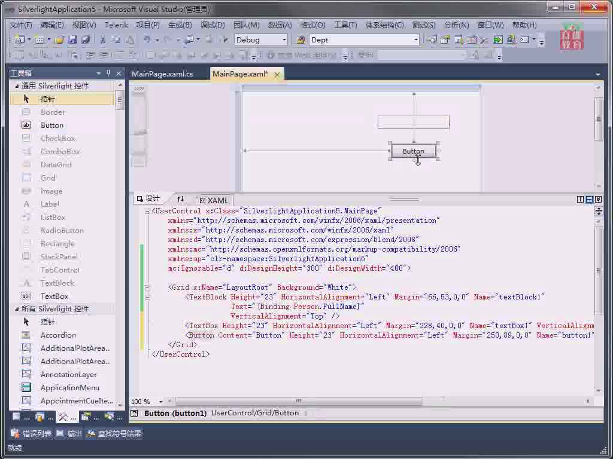613x459 pixels.
Task: Click UserControl/Grid/Button breadcrumb path
Action: coord(255,413)
